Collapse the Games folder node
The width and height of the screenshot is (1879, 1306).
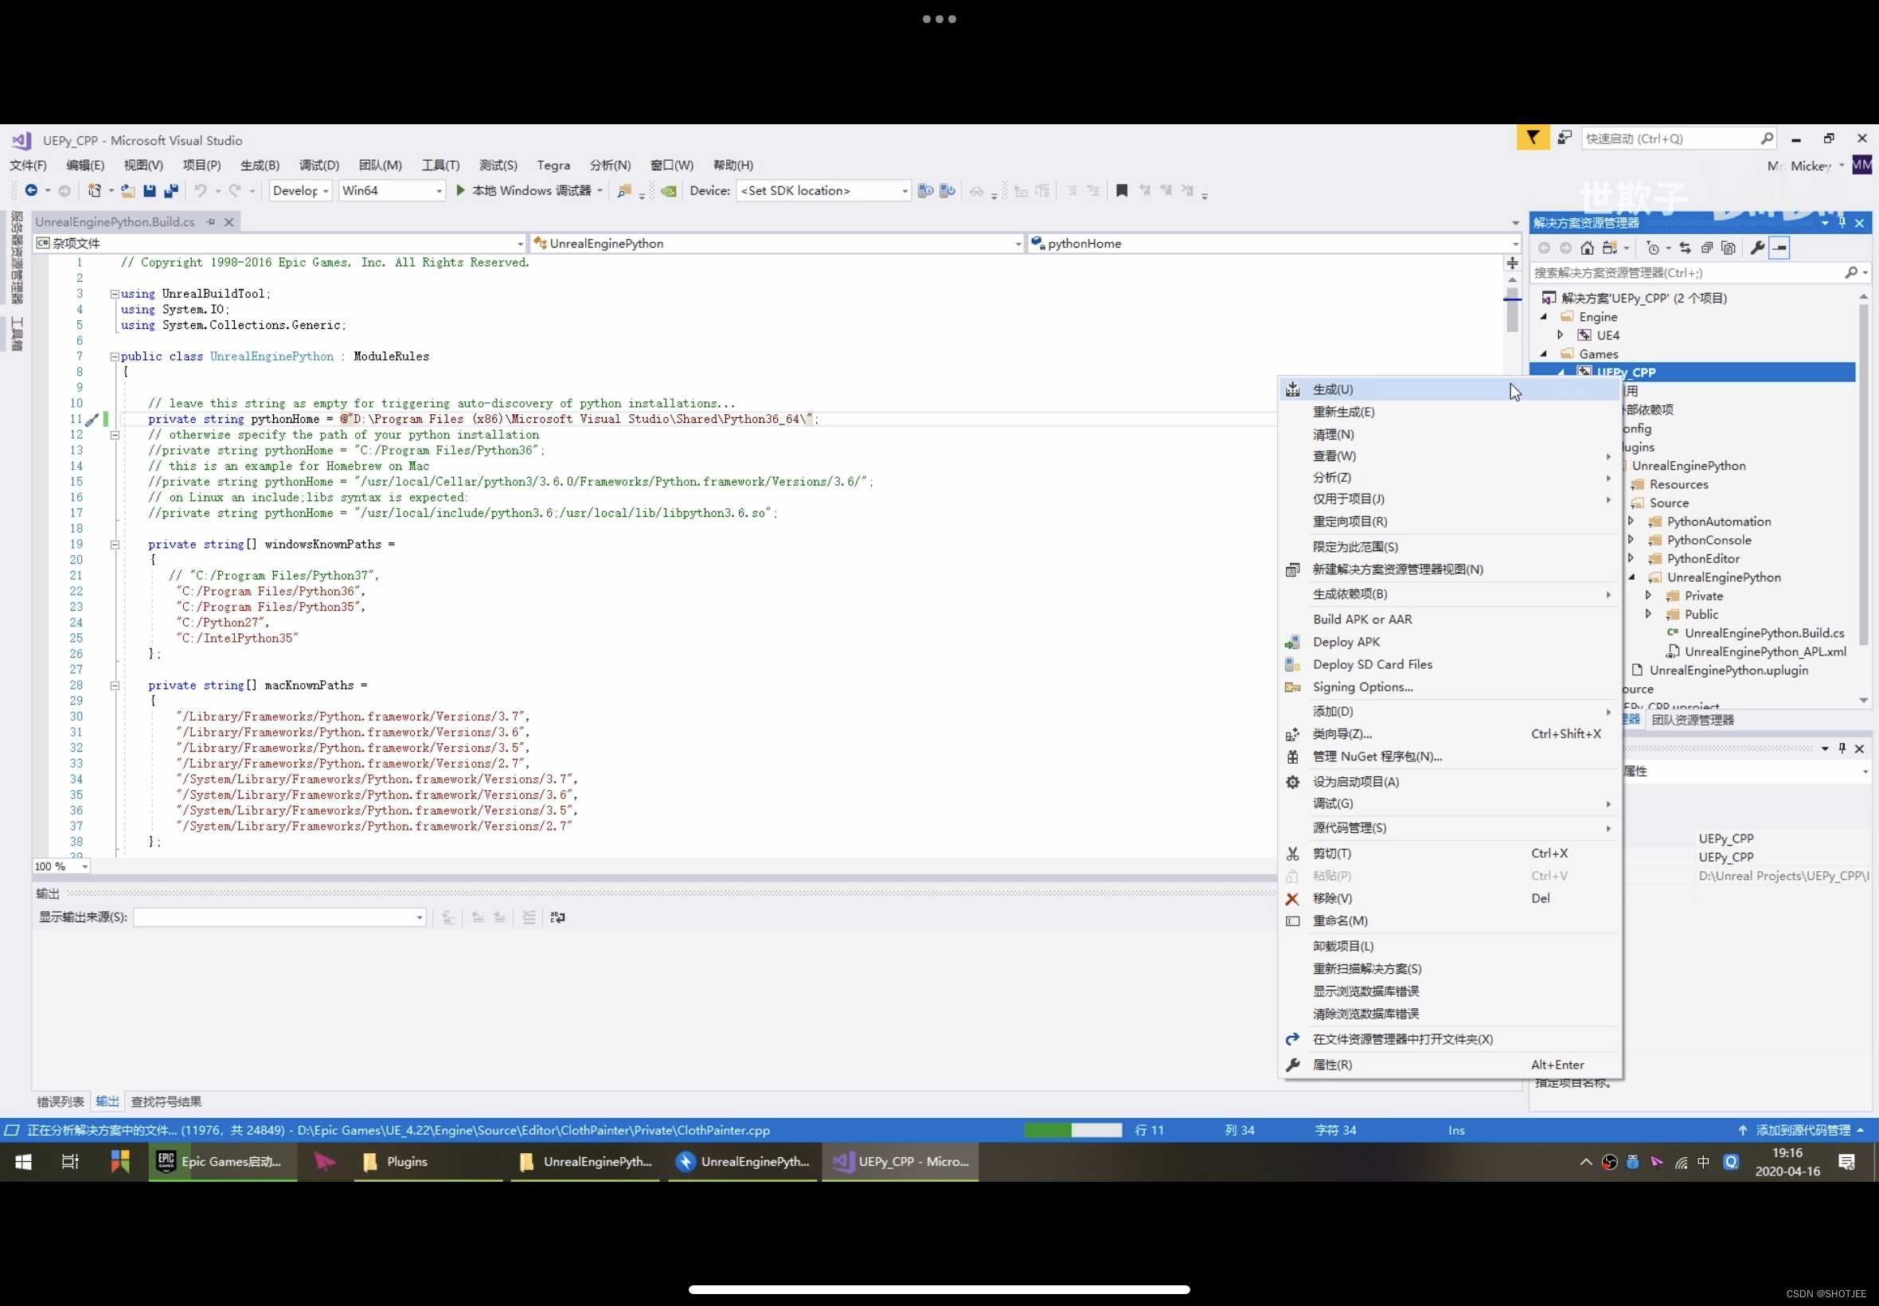coord(1544,354)
